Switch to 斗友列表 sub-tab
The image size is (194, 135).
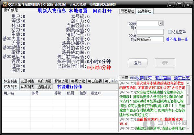point(27,87)
